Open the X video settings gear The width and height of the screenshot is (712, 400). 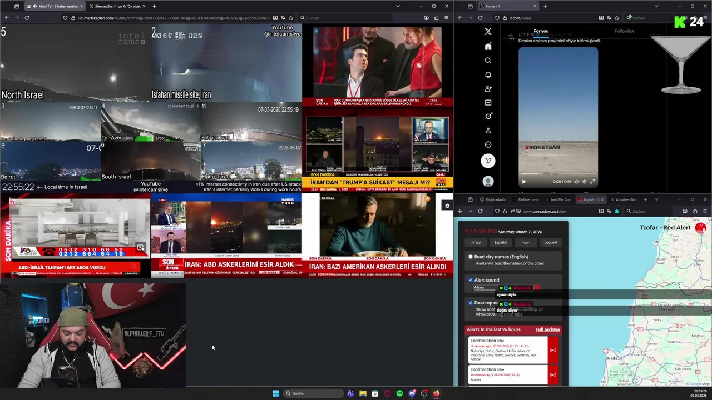click(584, 182)
